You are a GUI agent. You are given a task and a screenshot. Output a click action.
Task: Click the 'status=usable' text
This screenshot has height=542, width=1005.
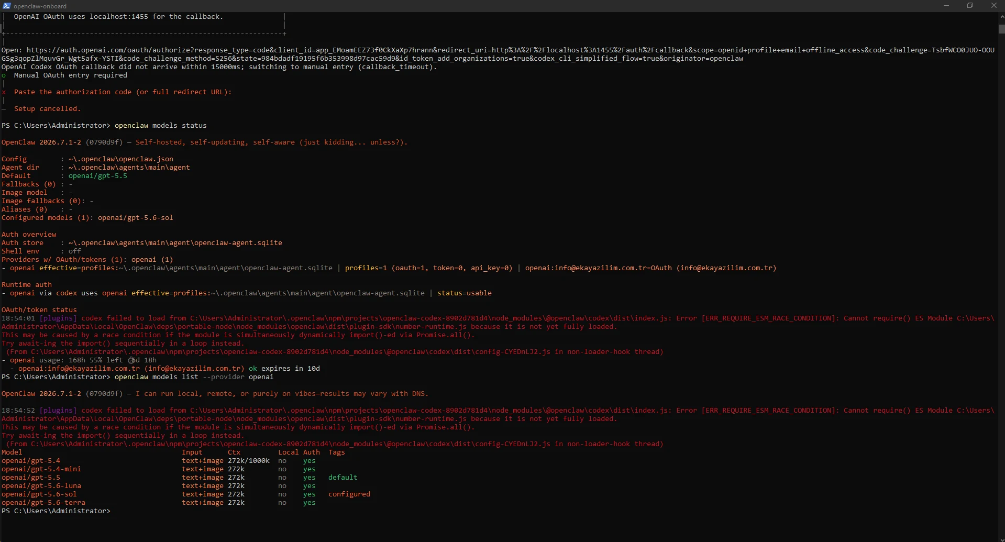[464, 293]
